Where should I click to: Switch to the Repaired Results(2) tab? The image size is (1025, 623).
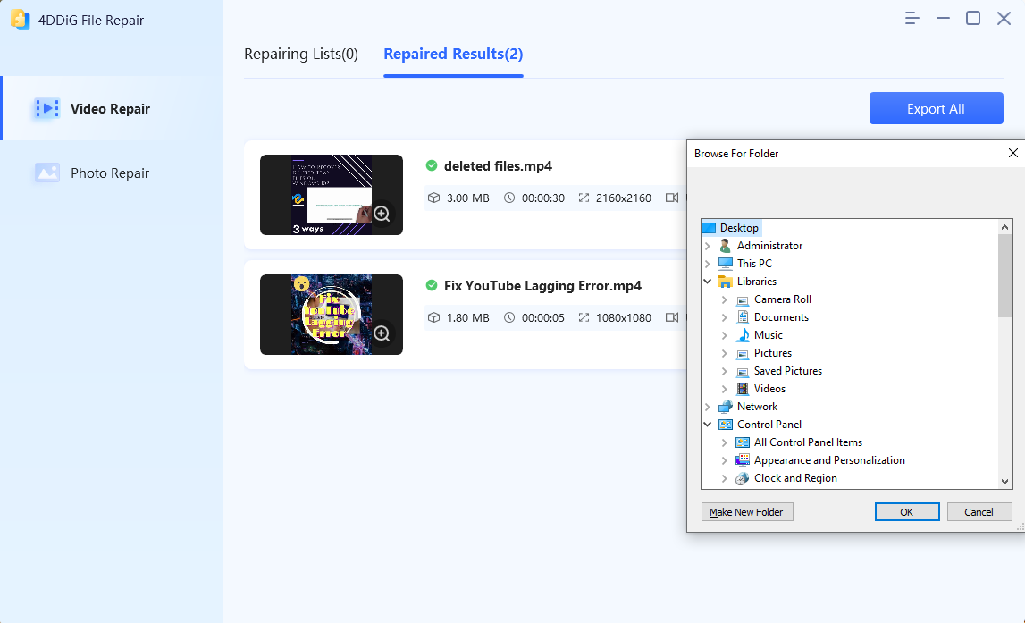pyautogui.click(x=453, y=54)
